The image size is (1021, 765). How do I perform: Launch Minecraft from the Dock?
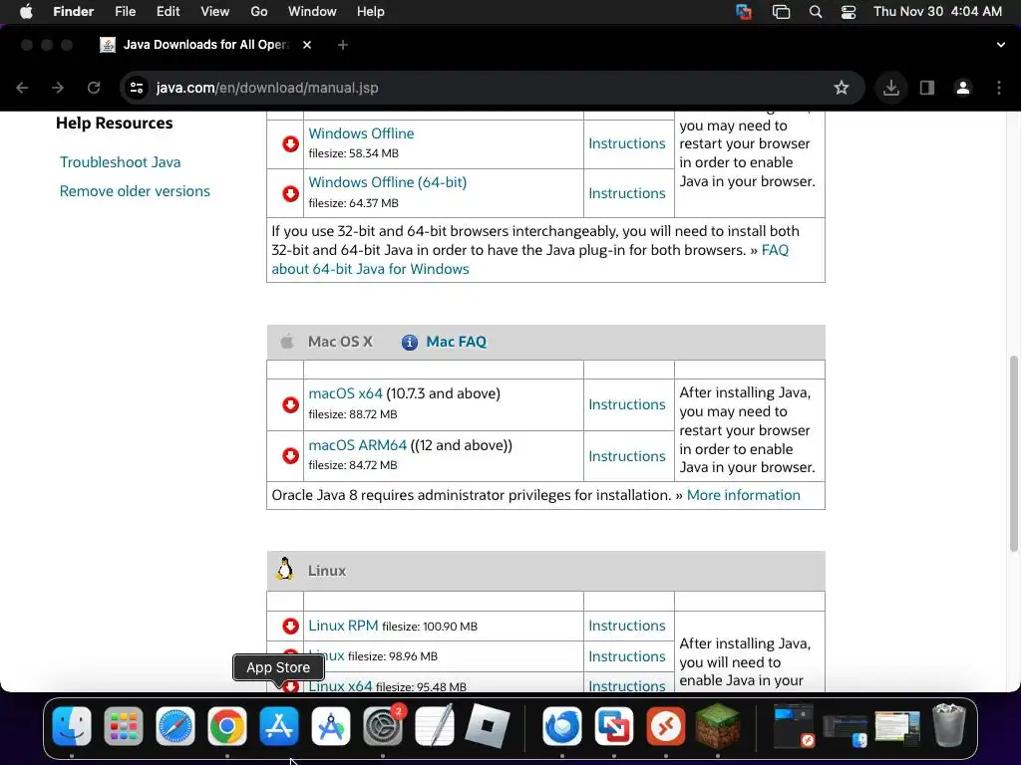click(x=718, y=726)
